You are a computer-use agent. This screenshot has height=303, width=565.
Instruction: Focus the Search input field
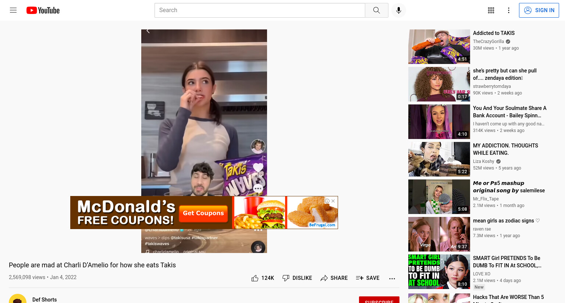pos(260,10)
